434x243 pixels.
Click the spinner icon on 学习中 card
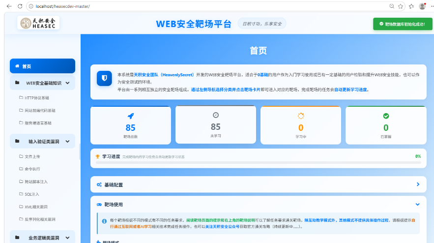point(301,116)
